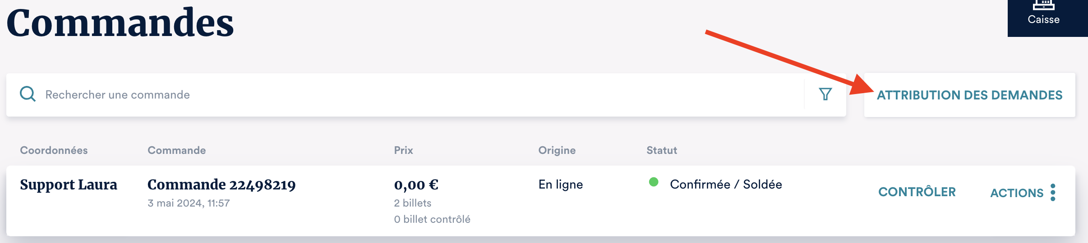This screenshot has height=243, width=1088.
Task: Sort by the Coordonnées column header
Action: [x=54, y=150]
